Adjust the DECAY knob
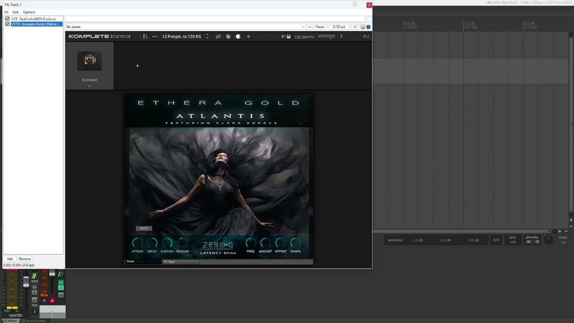The image size is (574, 323). tap(152, 243)
